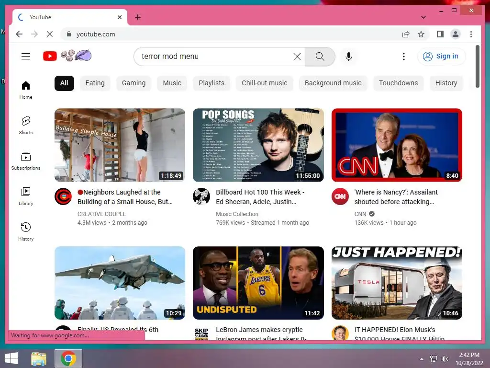Bookmark this tab with star
This screenshot has height=368, width=490.
tap(421, 34)
